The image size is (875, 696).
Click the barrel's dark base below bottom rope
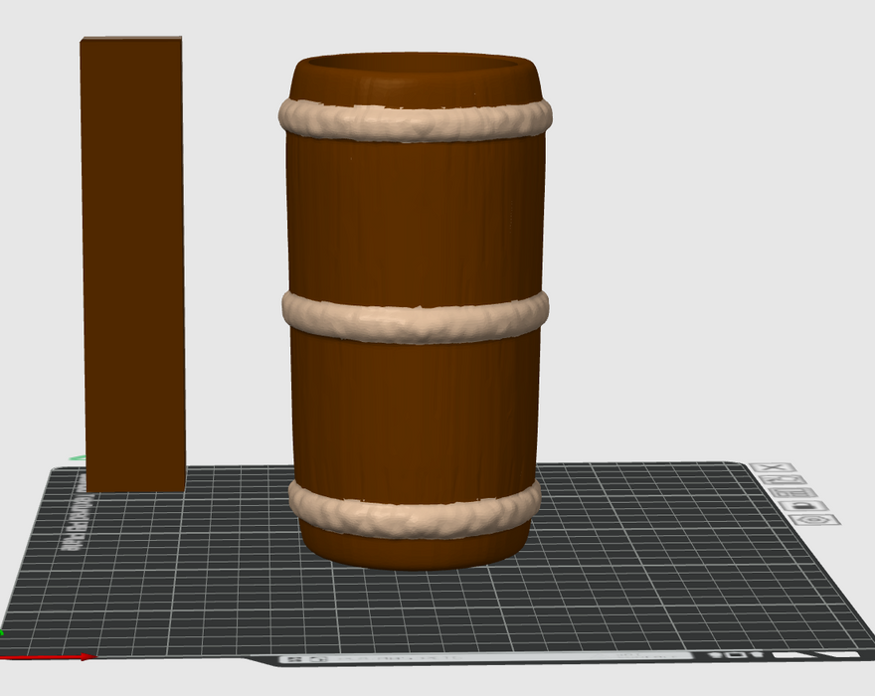click(416, 552)
